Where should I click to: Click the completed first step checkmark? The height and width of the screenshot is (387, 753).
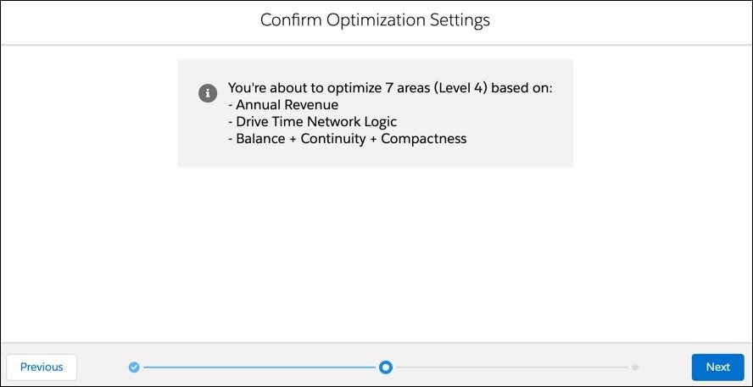pyautogui.click(x=134, y=368)
